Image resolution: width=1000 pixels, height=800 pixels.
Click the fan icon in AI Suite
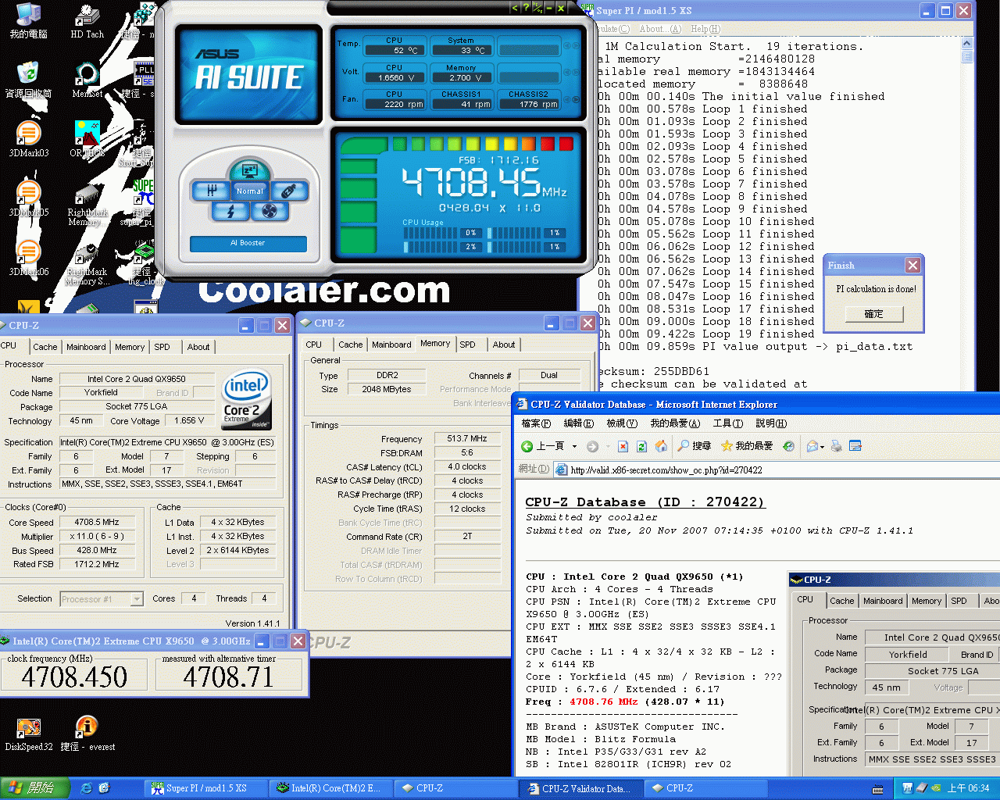(x=270, y=211)
